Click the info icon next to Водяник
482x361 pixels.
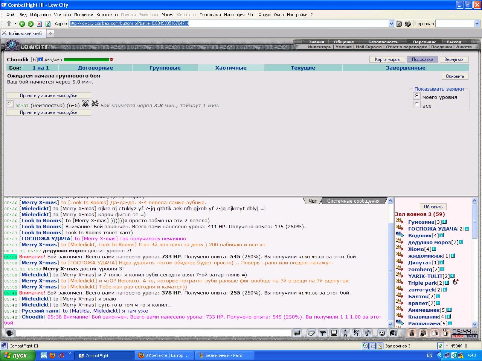[x=441, y=236]
